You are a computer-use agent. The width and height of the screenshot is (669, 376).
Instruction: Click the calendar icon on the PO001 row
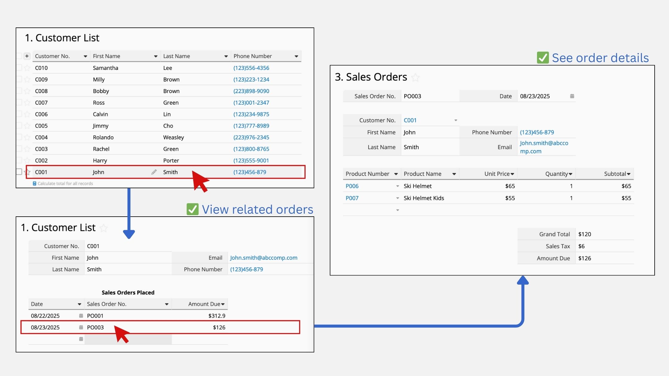[80, 315]
